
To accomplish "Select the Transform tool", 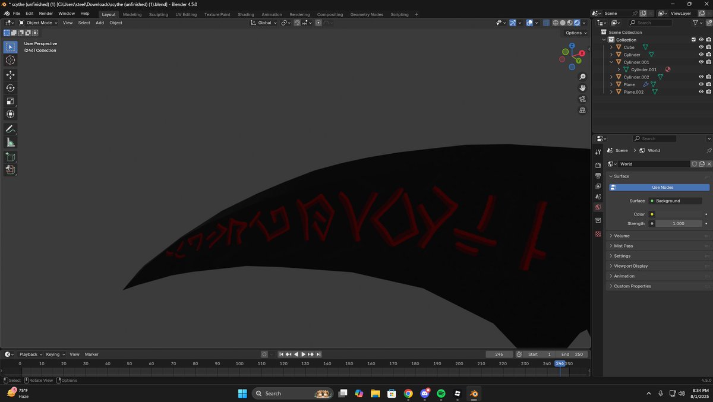I will pyautogui.click(x=10, y=114).
